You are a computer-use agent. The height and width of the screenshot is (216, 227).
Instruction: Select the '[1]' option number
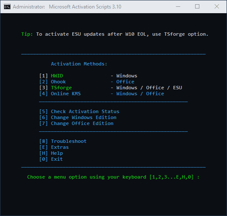(43, 76)
